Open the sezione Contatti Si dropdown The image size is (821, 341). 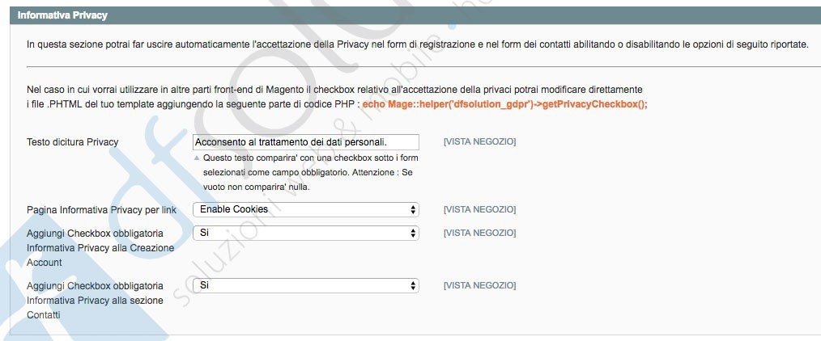[x=306, y=285]
